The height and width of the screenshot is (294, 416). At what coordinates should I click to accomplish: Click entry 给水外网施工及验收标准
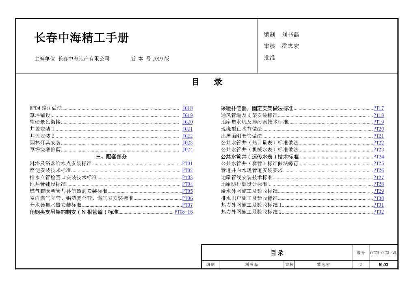click(249, 191)
